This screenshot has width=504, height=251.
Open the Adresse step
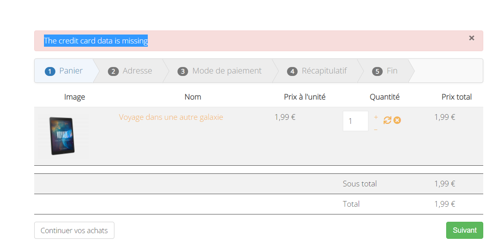[130, 71]
